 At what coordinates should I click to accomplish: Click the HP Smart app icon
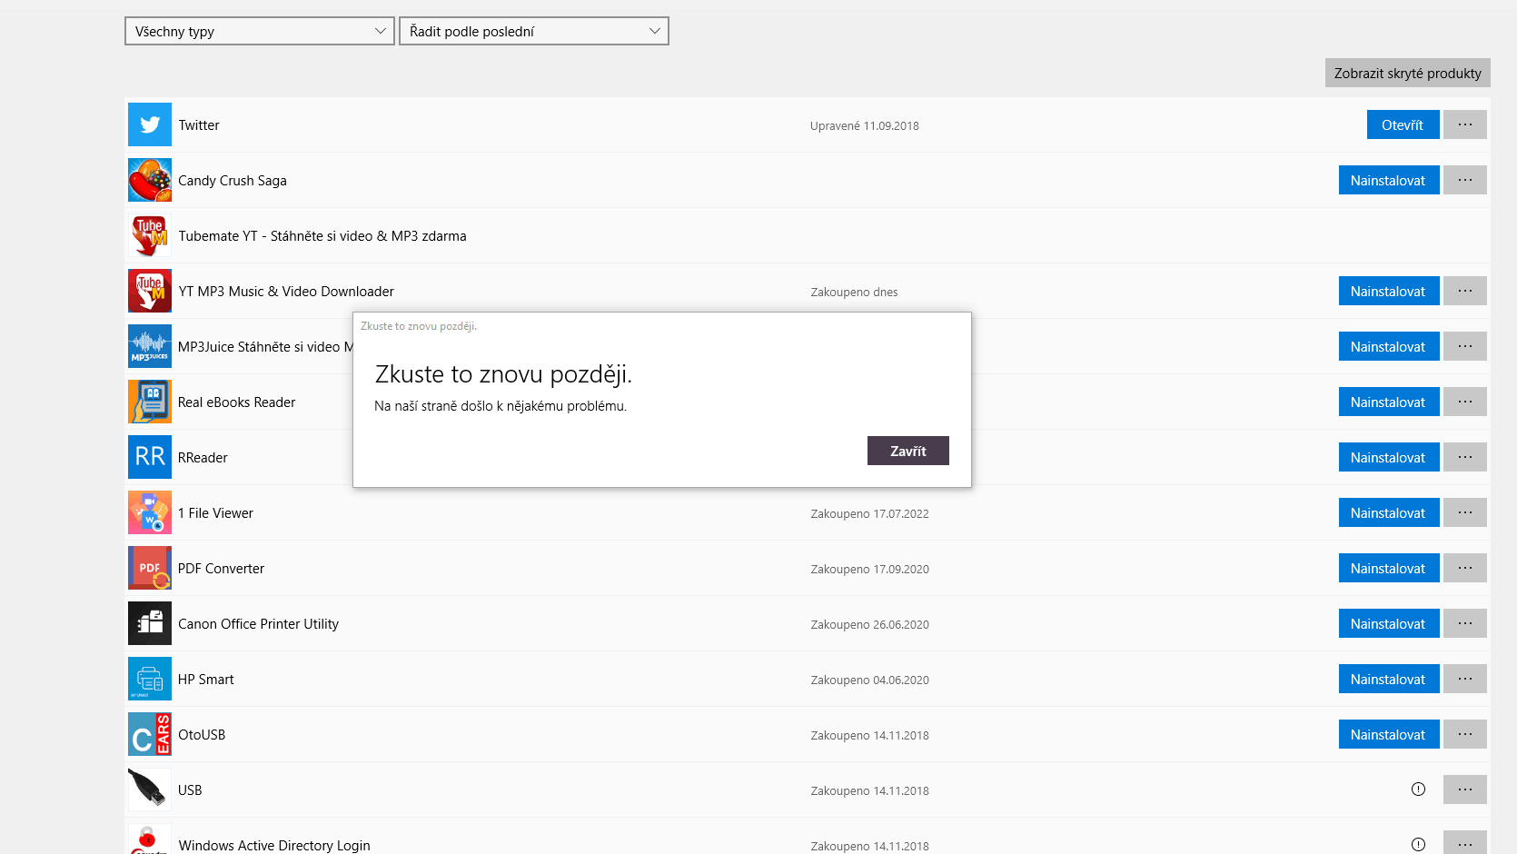tap(150, 679)
